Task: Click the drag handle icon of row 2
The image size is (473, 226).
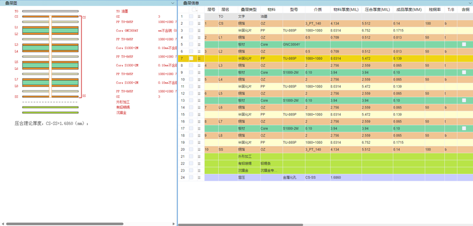Action: [199, 24]
